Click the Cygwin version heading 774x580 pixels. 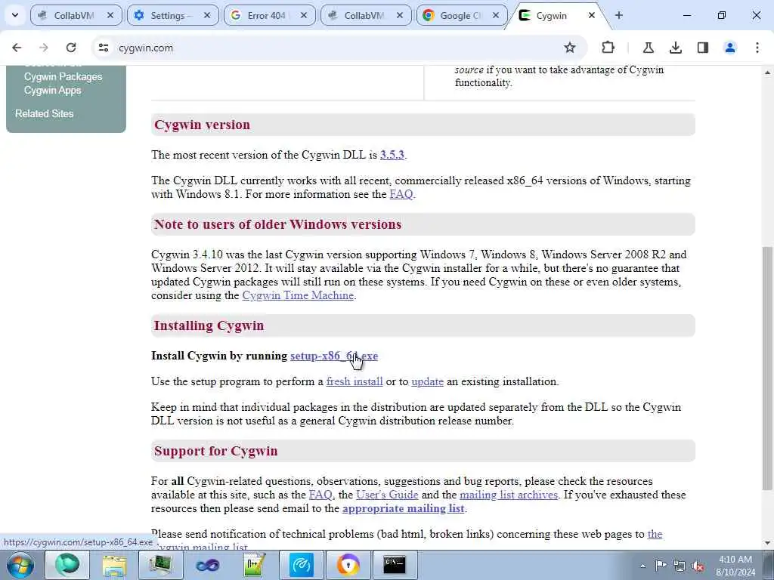[203, 125]
